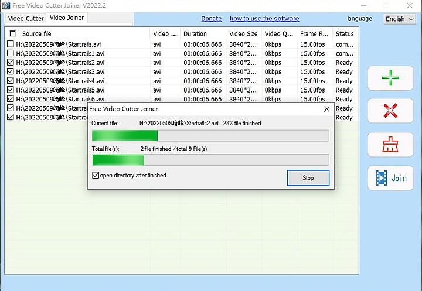Check the Startrails.avi row checkbox
Screen dimensions: 422x291
point(10,44)
